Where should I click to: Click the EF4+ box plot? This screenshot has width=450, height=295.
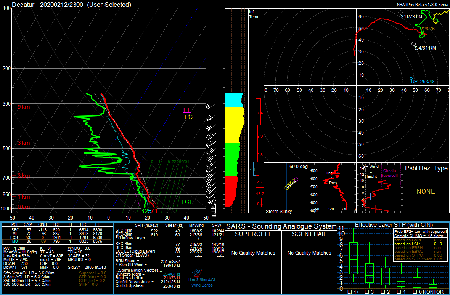353,258
